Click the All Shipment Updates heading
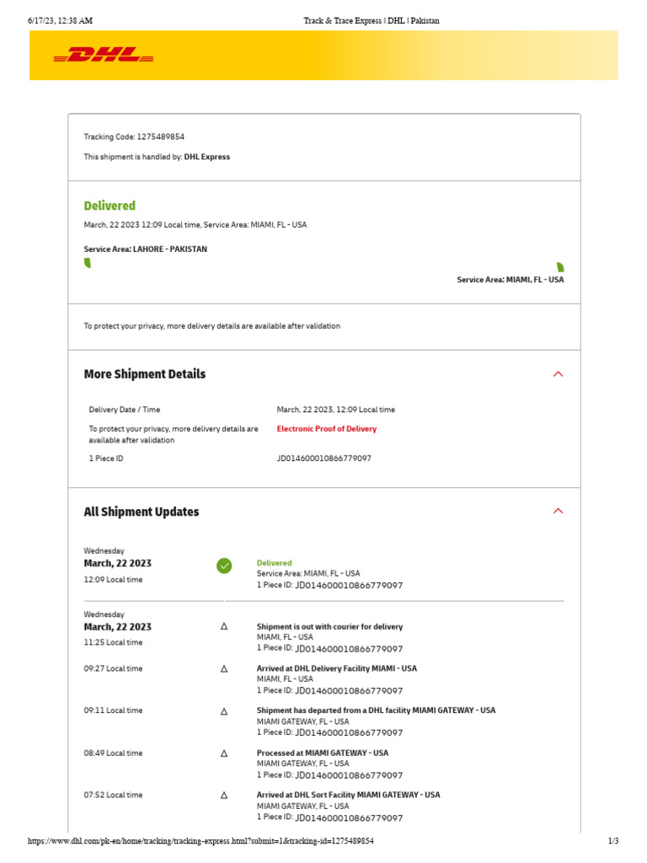Screen dimensions: 647x863 tap(142, 512)
